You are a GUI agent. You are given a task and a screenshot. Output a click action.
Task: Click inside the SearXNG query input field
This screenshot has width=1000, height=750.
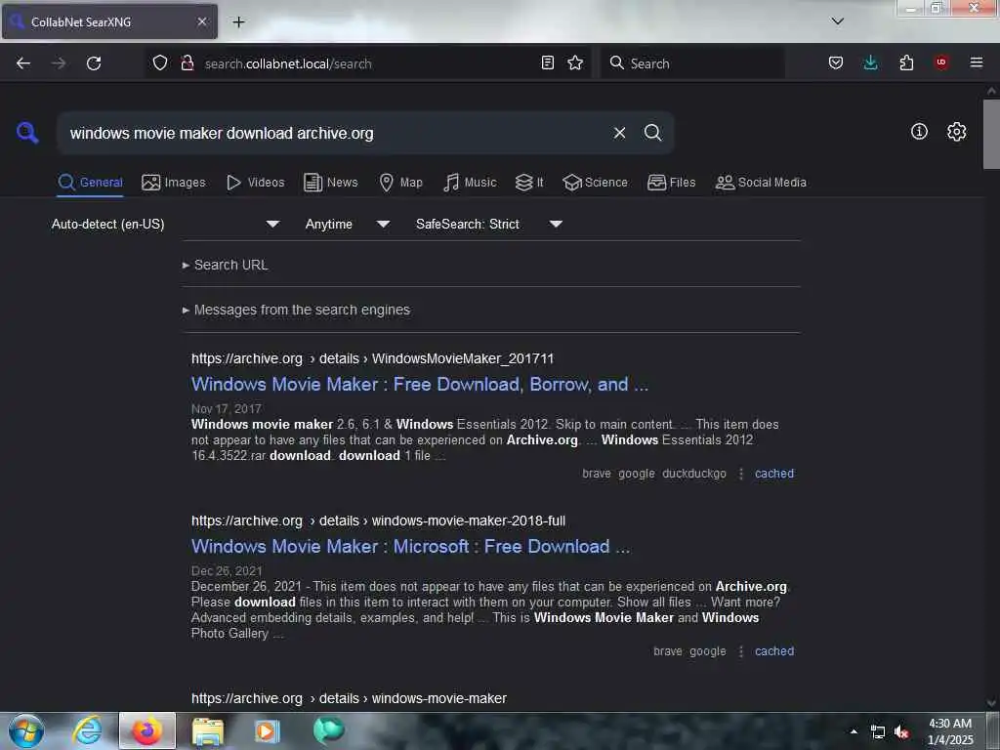point(335,133)
